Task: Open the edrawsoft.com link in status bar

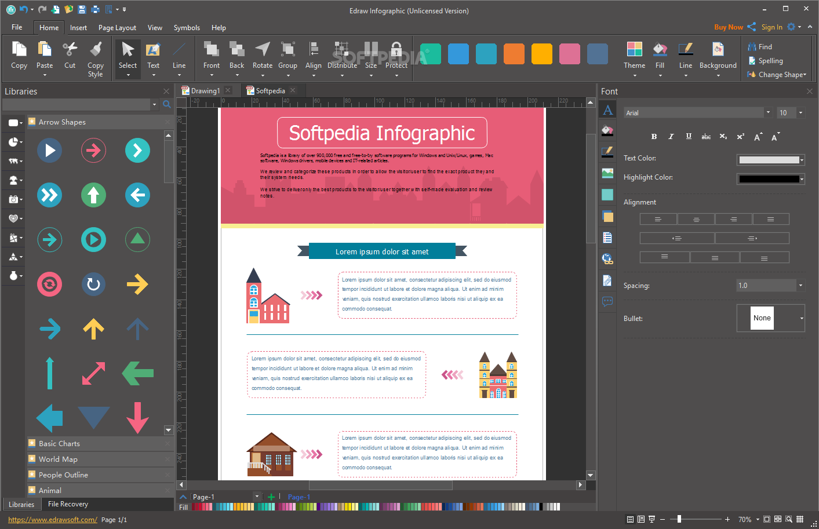Action: [x=53, y=520]
